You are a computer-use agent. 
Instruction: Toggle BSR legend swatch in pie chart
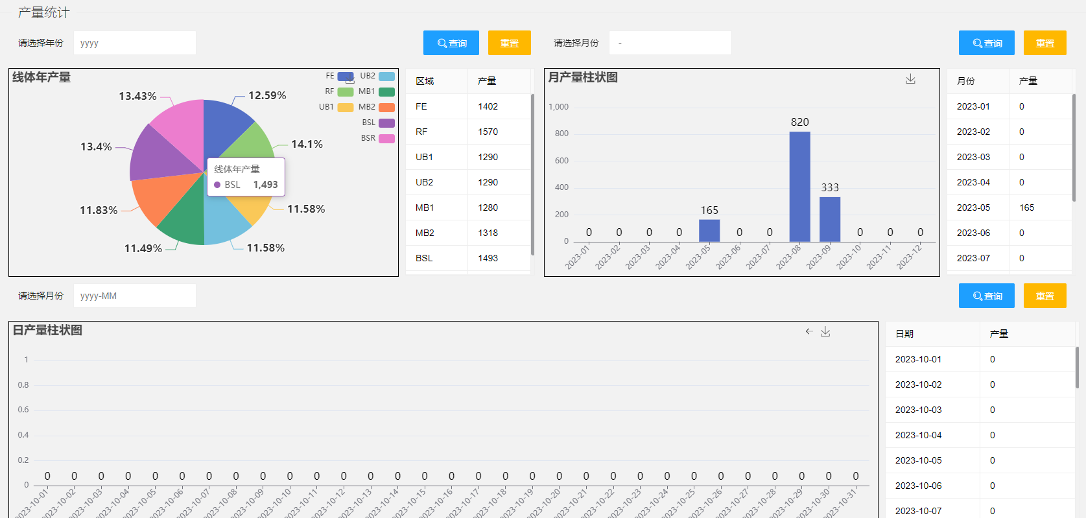tap(387, 139)
